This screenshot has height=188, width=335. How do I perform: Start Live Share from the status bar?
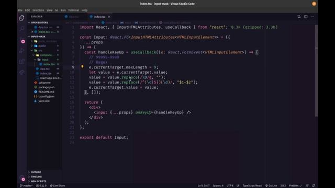tap(58, 186)
